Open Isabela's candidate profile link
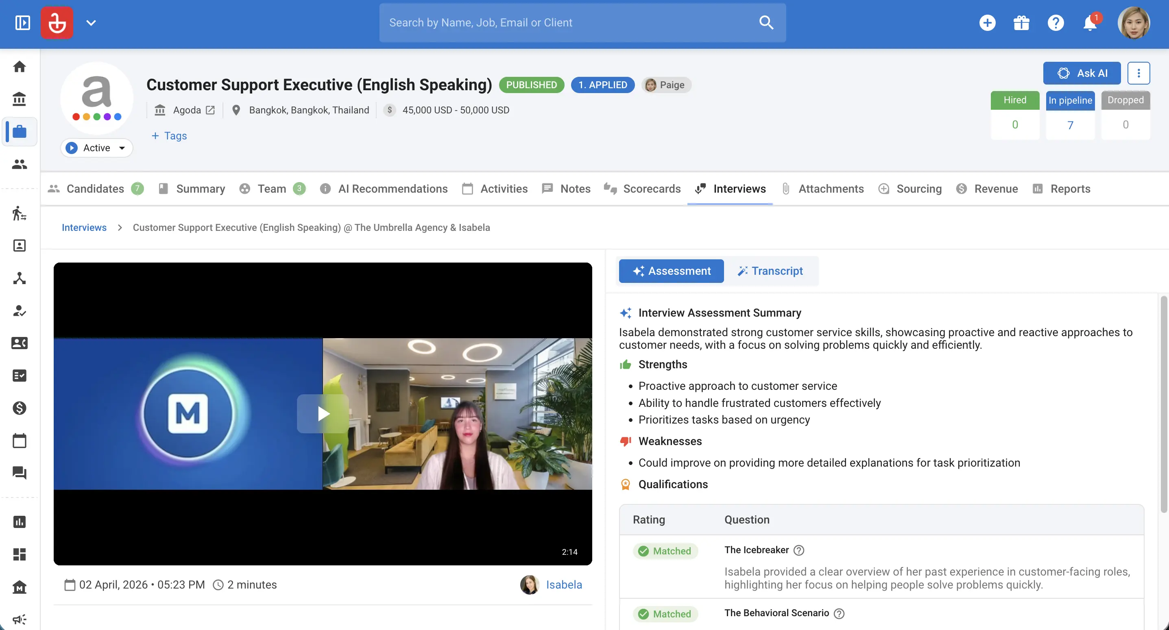 pyautogui.click(x=563, y=584)
